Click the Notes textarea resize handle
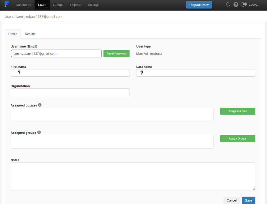This screenshot has height=204, width=267. (x=254, y=189)
